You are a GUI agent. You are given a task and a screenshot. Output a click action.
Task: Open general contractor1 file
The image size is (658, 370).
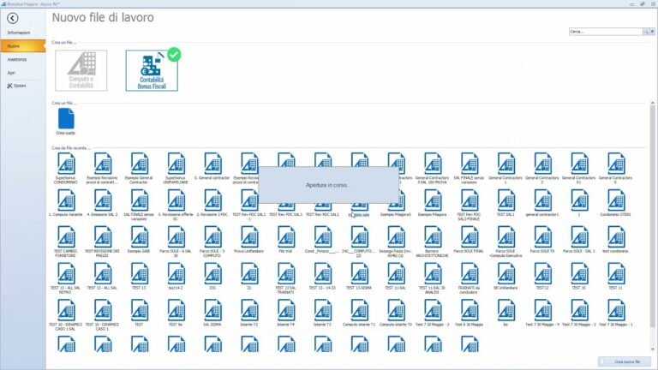pyautogui.click(x=542, y=204)
